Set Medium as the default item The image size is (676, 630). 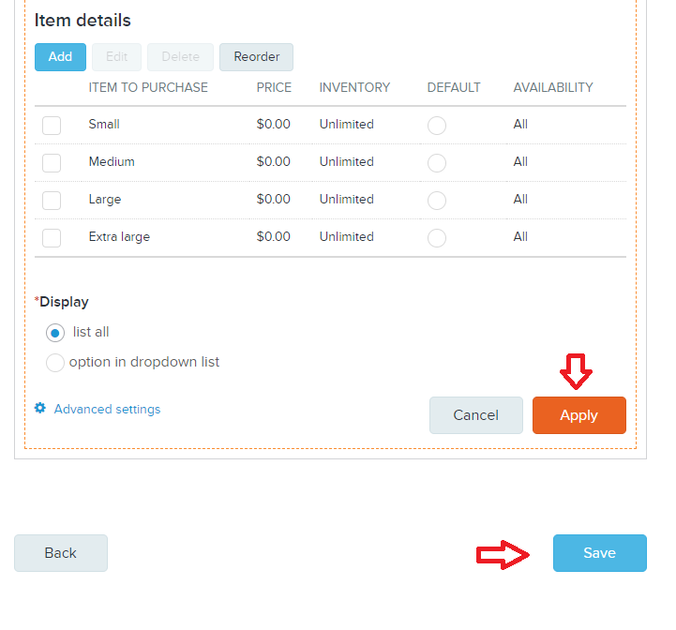tap(437, 163)
